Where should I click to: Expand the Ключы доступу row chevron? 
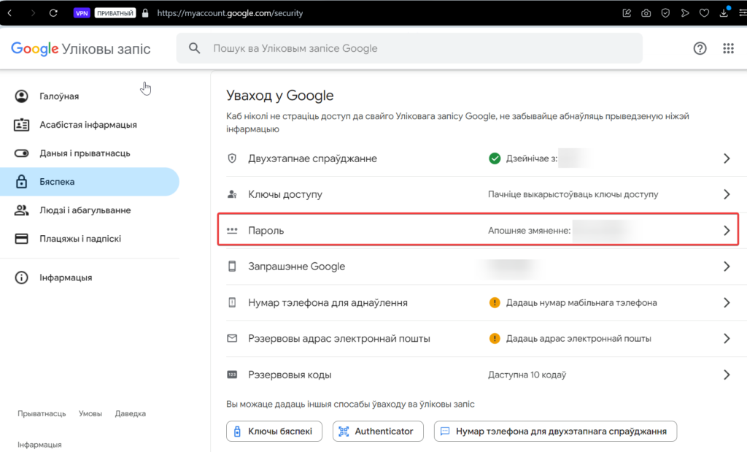(x=727, y=194)
